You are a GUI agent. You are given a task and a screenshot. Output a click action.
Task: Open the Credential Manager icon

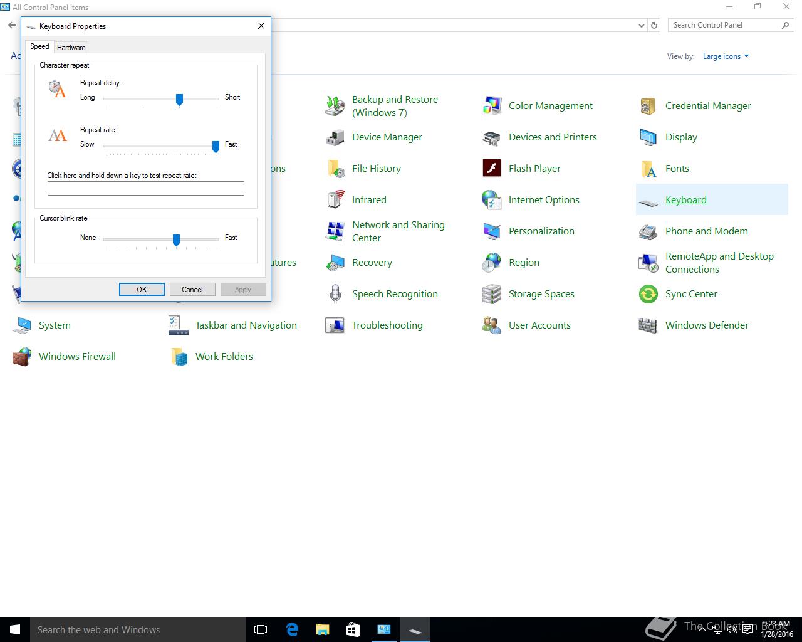(x=648, y=106)
